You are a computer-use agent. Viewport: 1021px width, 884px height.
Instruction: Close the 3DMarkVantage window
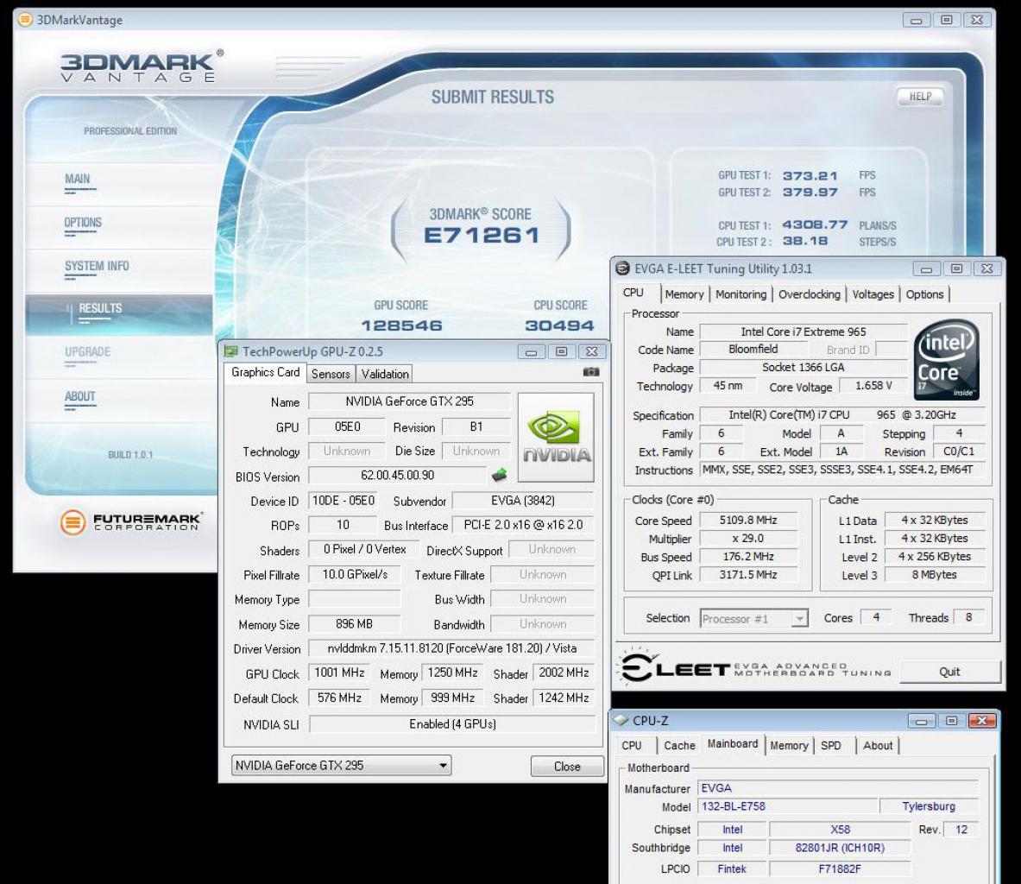(x=977, y=20)
